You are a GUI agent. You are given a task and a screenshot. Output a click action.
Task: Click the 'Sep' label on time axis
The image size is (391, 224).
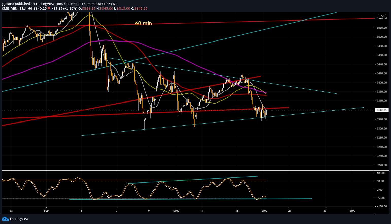pyautogui.click(x=46, y=210)
